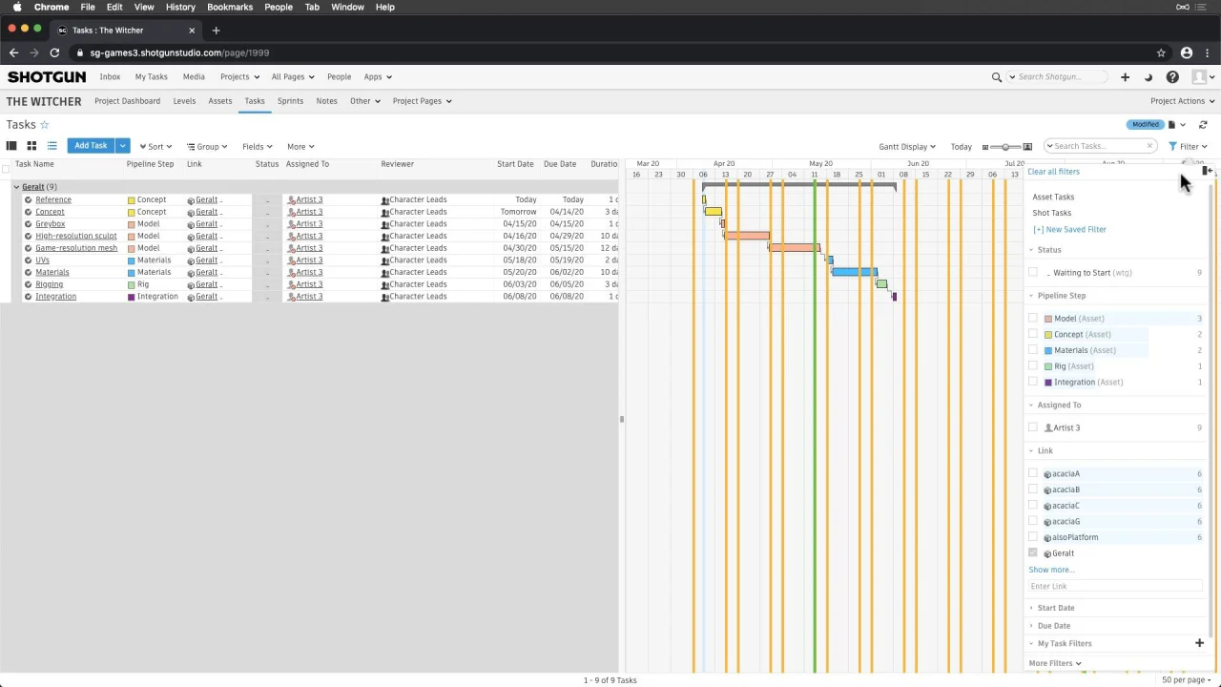The image size is (1221, 687).
Task: Check the Model pipeline step filter
Action: [1033, 319]
